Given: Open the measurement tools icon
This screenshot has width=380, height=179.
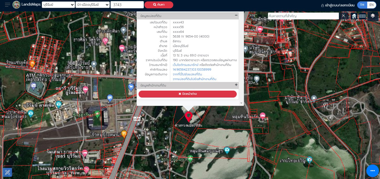Looking at the screenshot, I should [x=8, y=172].
